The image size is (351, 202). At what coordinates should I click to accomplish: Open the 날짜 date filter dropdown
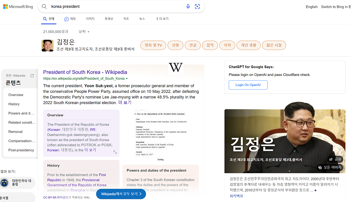click(84, 32)
